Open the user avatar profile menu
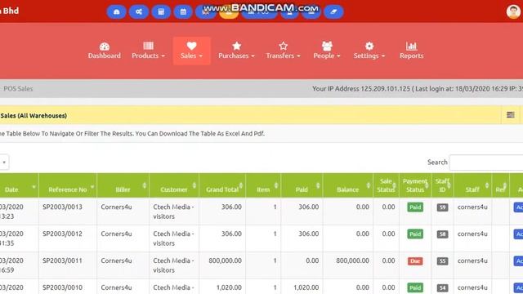The width and height of the screenshot is (523, 294). click(513, 11)
